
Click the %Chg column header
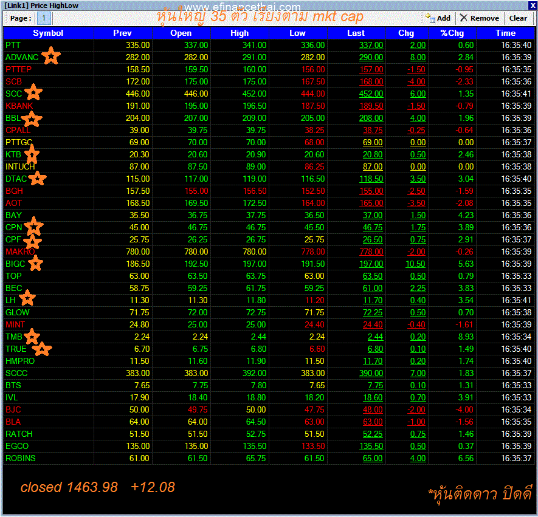pyautogui.click(x=452, y=33)
